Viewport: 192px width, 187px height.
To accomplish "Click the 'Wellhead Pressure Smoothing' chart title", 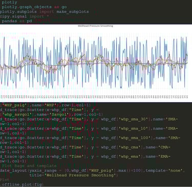I will (95, 26).
